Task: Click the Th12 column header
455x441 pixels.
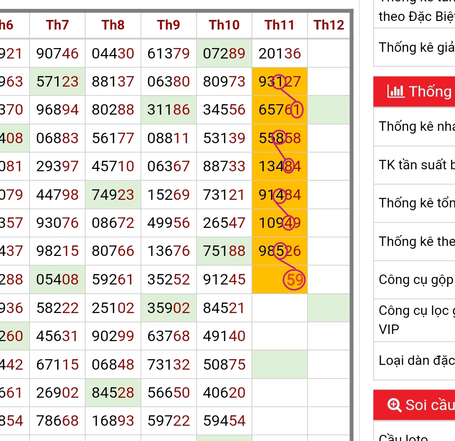Action: 329,25
